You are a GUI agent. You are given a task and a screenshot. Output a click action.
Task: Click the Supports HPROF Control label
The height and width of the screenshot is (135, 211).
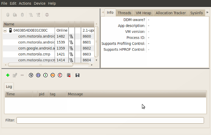click(124, 49)
